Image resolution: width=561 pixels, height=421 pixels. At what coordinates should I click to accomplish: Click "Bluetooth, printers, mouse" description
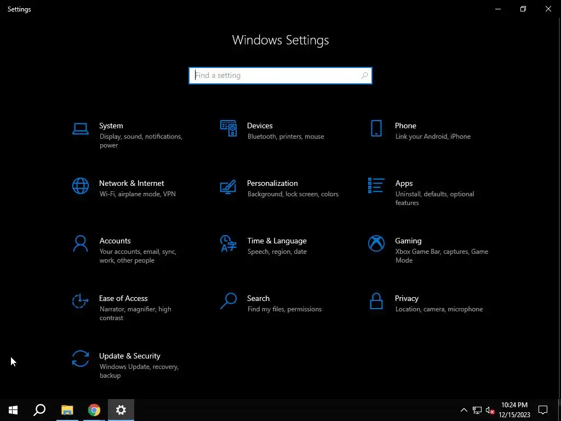(286, 136)
